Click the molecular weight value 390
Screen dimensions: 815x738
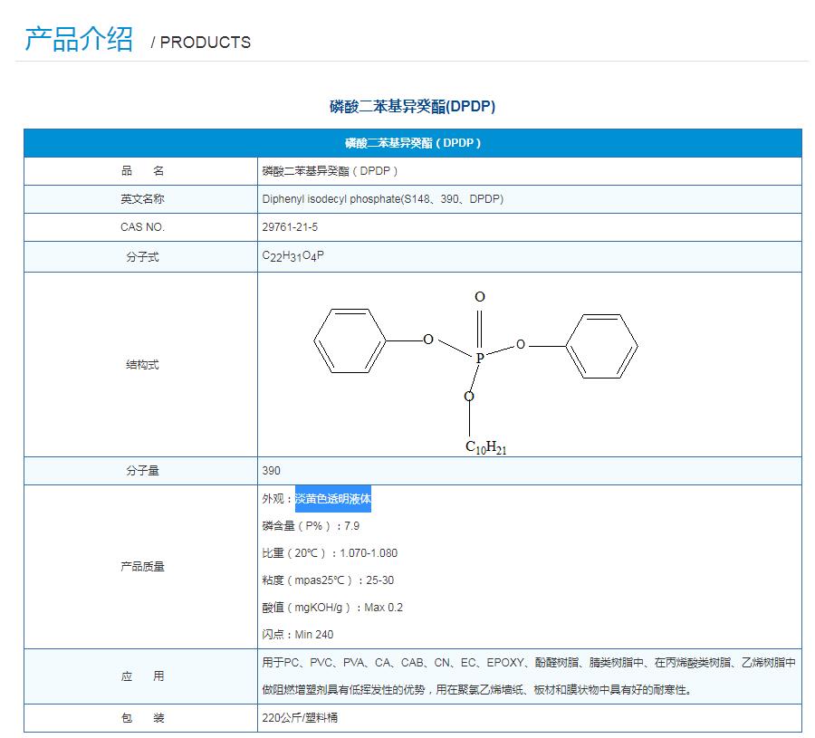point(272,471)
